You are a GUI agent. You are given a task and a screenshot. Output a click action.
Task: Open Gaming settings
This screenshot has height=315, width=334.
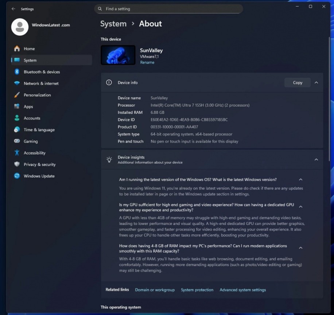pos(30,141)
